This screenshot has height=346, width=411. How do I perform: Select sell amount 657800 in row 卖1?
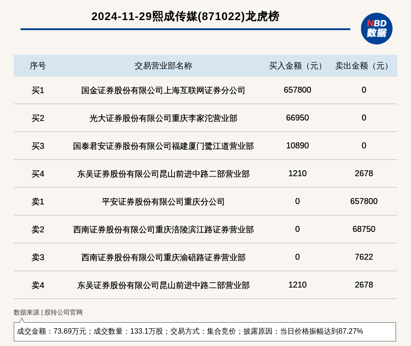[364, 201]
